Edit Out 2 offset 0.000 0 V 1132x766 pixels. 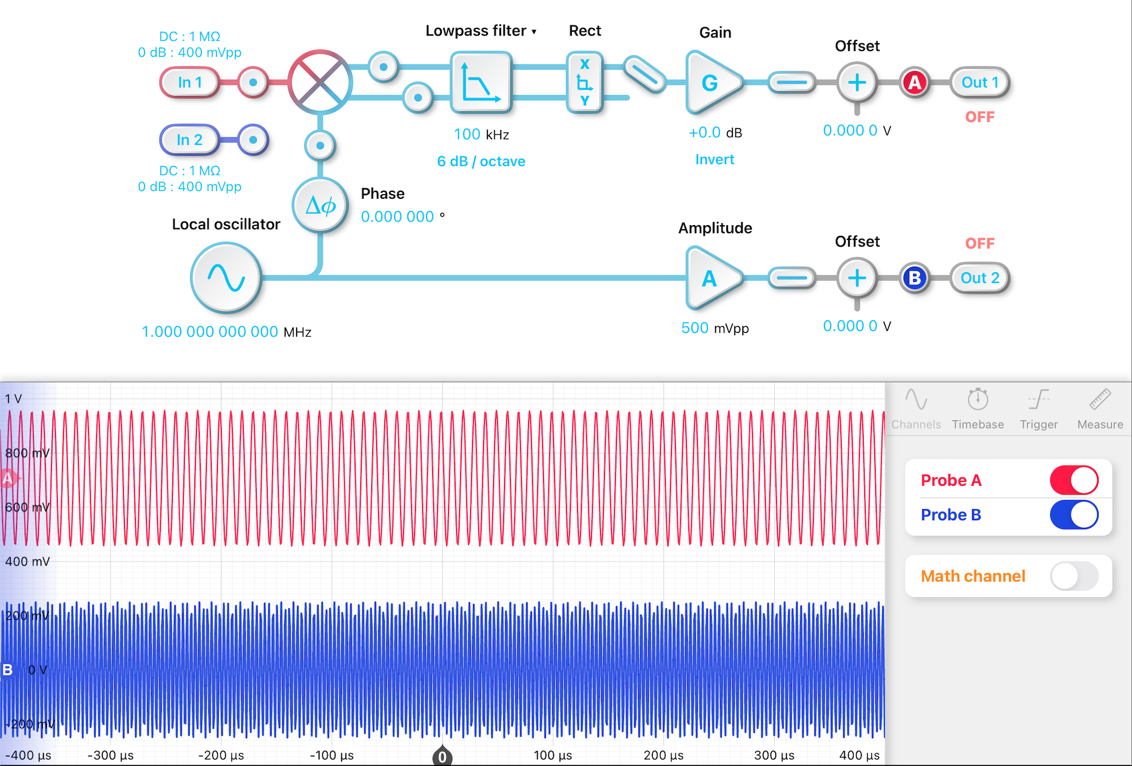pyautogui.click(x=850, y=326)
